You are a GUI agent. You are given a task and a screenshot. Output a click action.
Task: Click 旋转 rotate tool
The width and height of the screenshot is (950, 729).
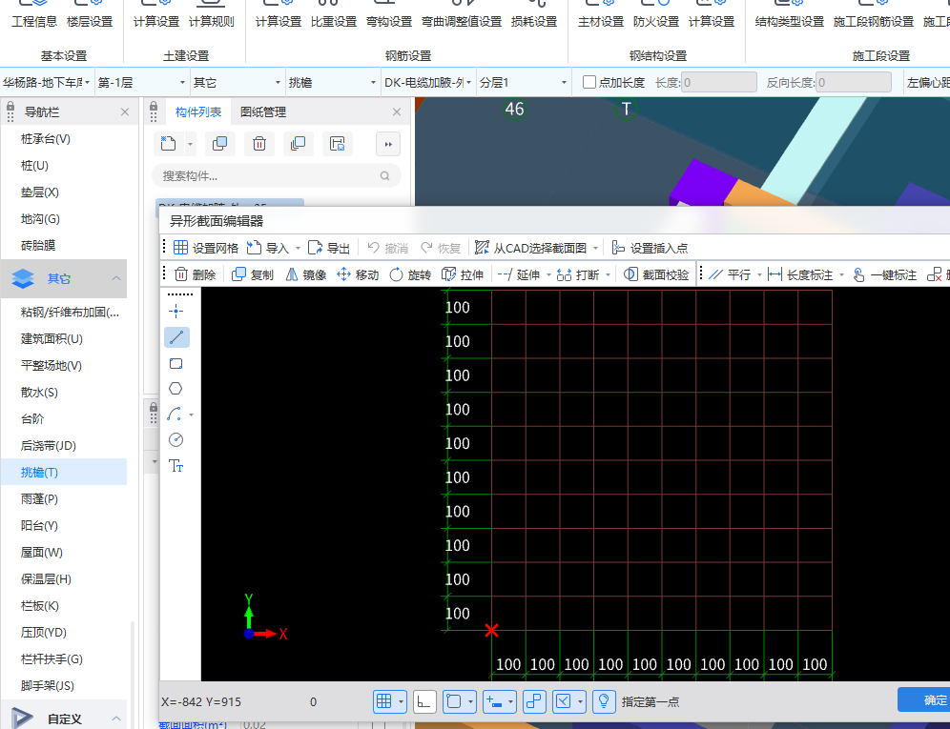pyautogui.click(x=410, y=274)
